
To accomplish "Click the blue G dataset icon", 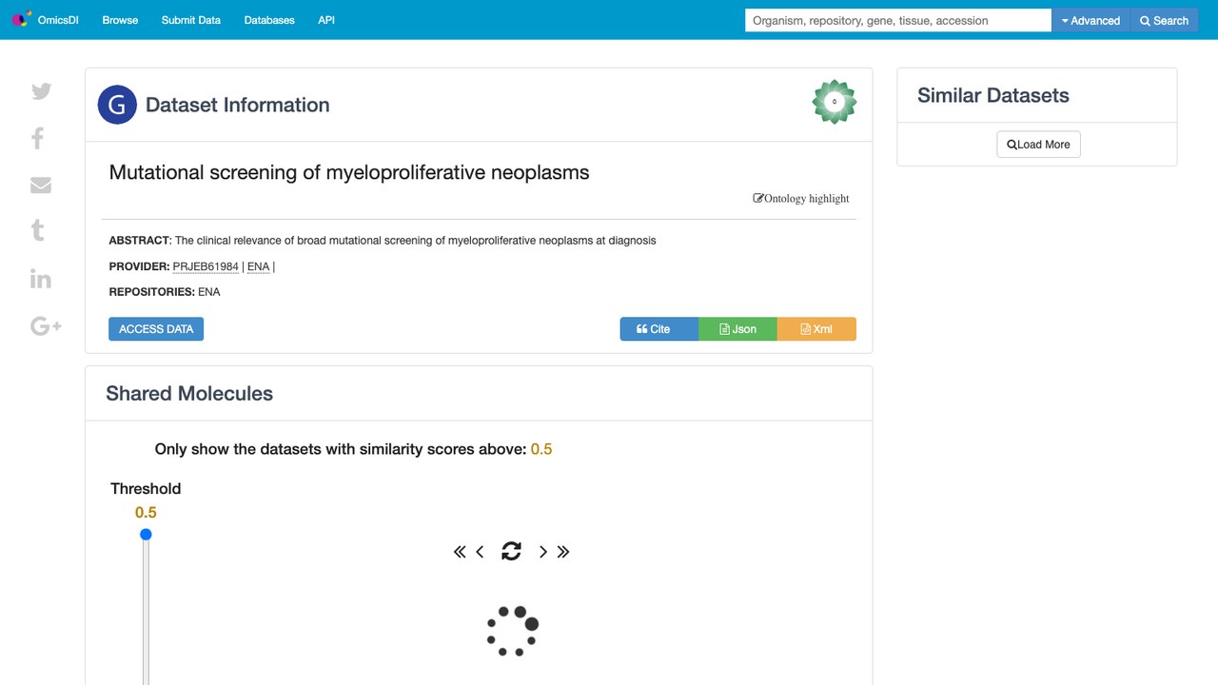I will (x=117, y=105).
